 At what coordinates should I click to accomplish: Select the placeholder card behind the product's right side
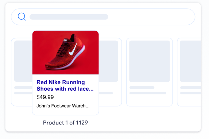click(110, 72)
